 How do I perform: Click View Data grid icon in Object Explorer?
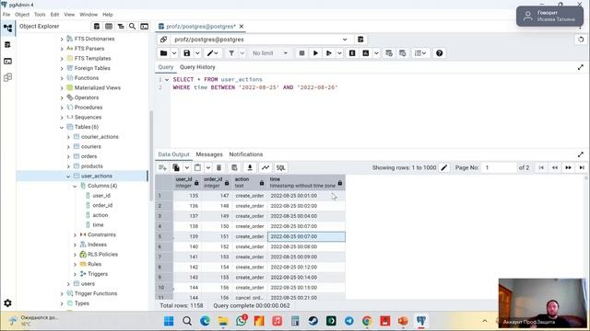click(109, 27)
